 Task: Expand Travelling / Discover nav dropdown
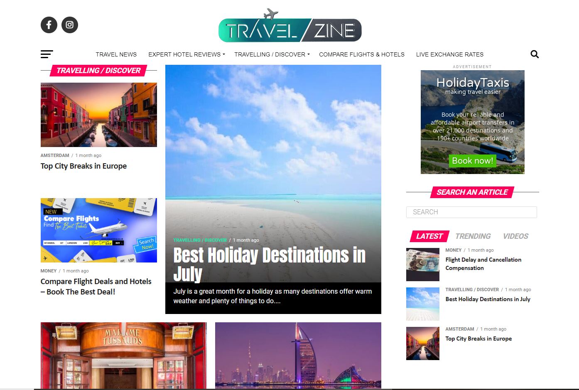(272, 54)
